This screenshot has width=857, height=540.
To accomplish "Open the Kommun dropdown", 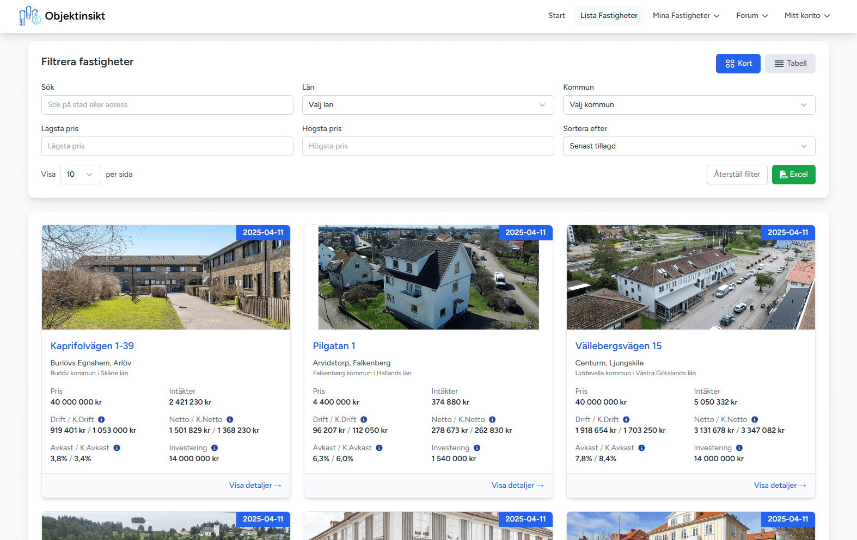I will 689,105.
